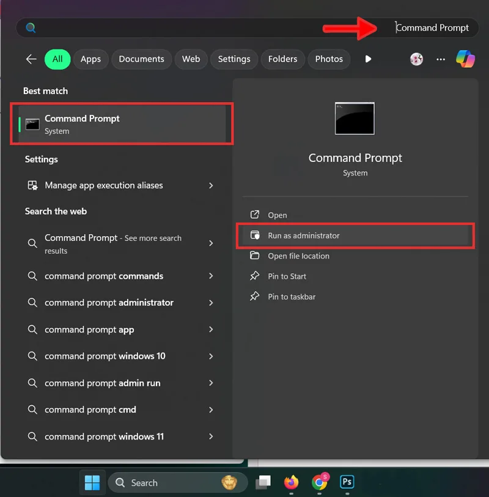Open Task View from the taskbar
This screenshot has width=489, height=497.
click(x=263, y=482)
